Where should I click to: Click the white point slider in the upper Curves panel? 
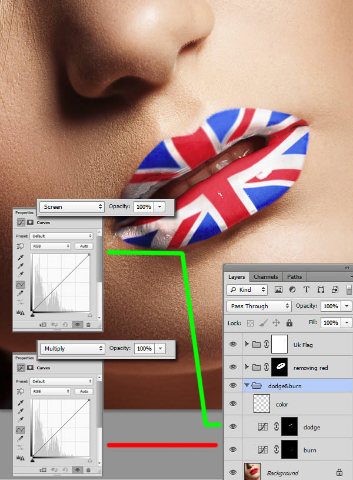coord(89,315)
